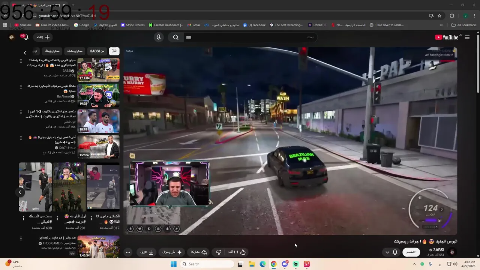
Task: Start voice search with the microphone icon
Action: (159, 37)
